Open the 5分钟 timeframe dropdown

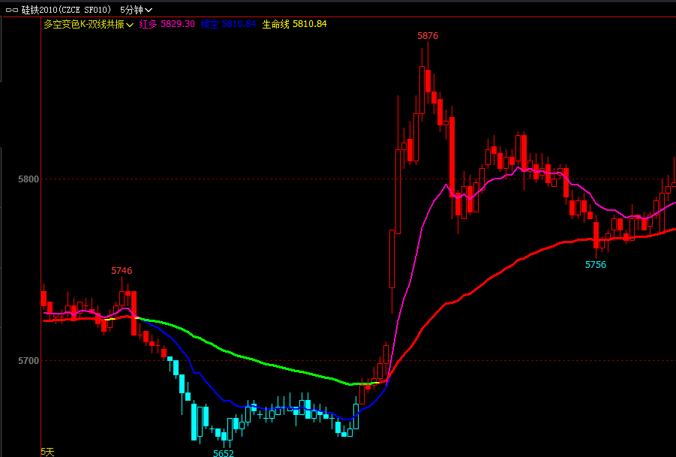136,10
